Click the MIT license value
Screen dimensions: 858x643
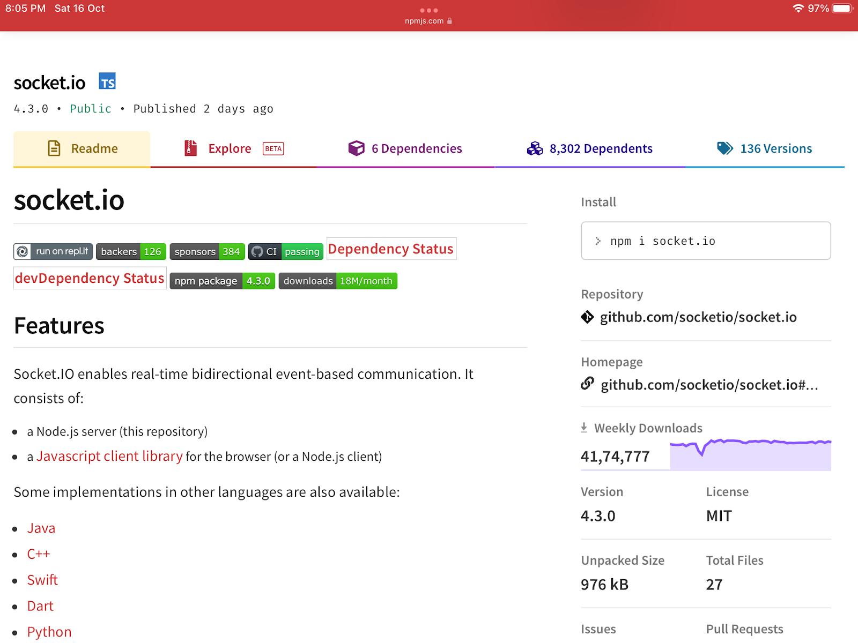(x=719, y=516)
